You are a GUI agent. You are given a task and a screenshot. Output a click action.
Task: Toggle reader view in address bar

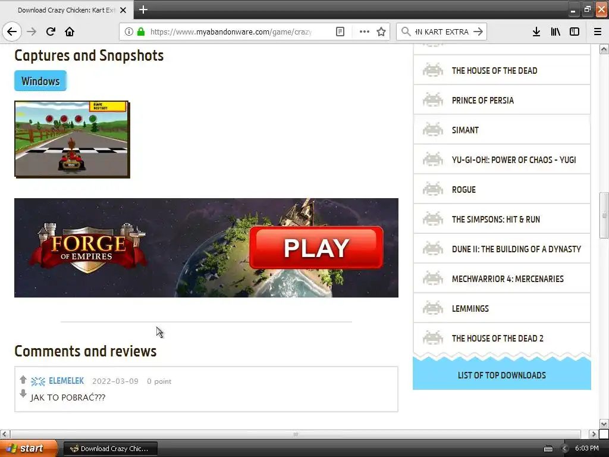[340, 32]
